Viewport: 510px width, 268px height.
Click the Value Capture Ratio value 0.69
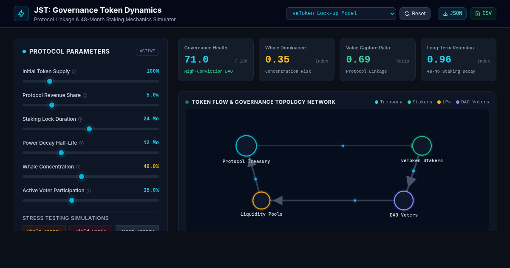point(358,60)
